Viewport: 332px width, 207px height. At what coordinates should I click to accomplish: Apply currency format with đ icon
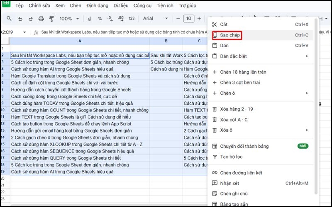[x=89, y=19]
